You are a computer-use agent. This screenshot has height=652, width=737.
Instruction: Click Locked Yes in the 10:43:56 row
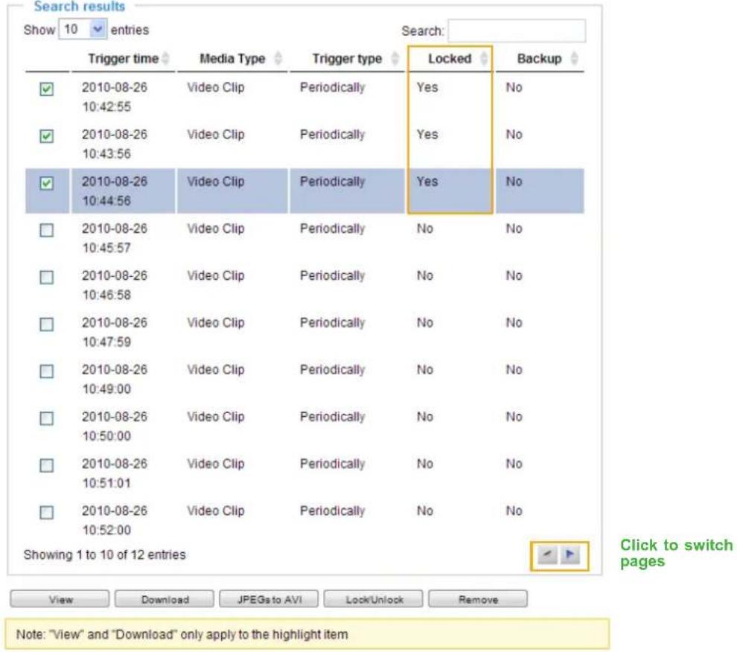(427, 135)
